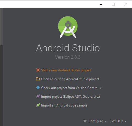Click the Android Studio compass logo
The width and height of the screenshot is (132, 126).
click(x=68, y=27)
